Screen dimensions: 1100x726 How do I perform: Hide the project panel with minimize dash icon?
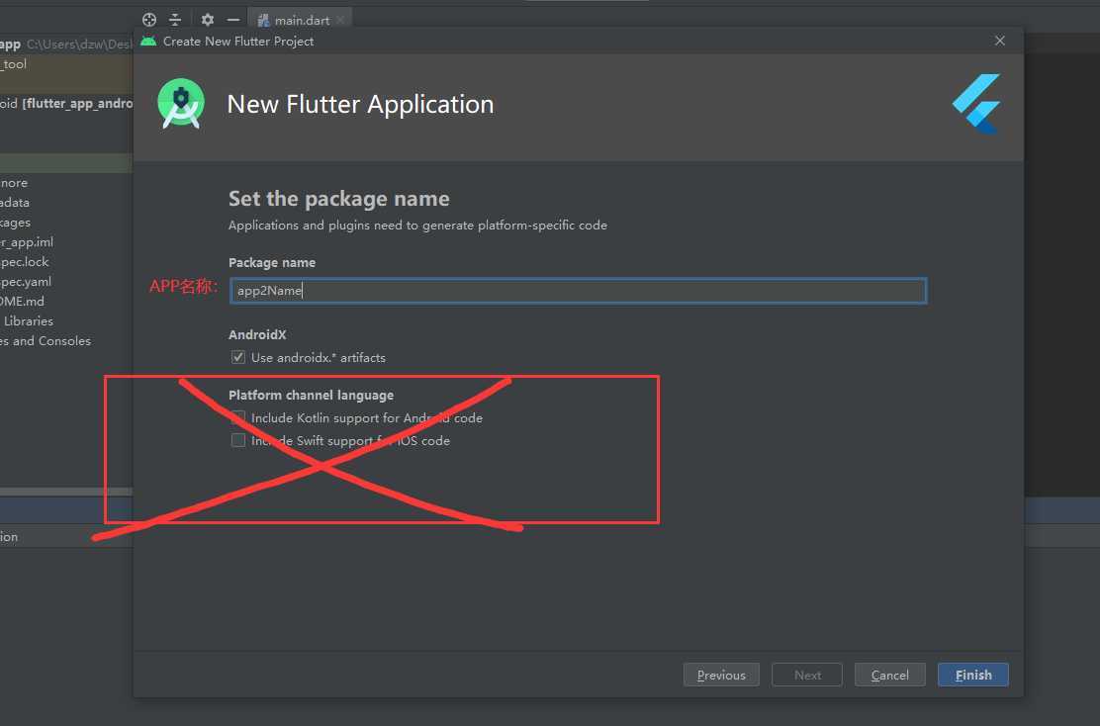[x=233, y=20]
